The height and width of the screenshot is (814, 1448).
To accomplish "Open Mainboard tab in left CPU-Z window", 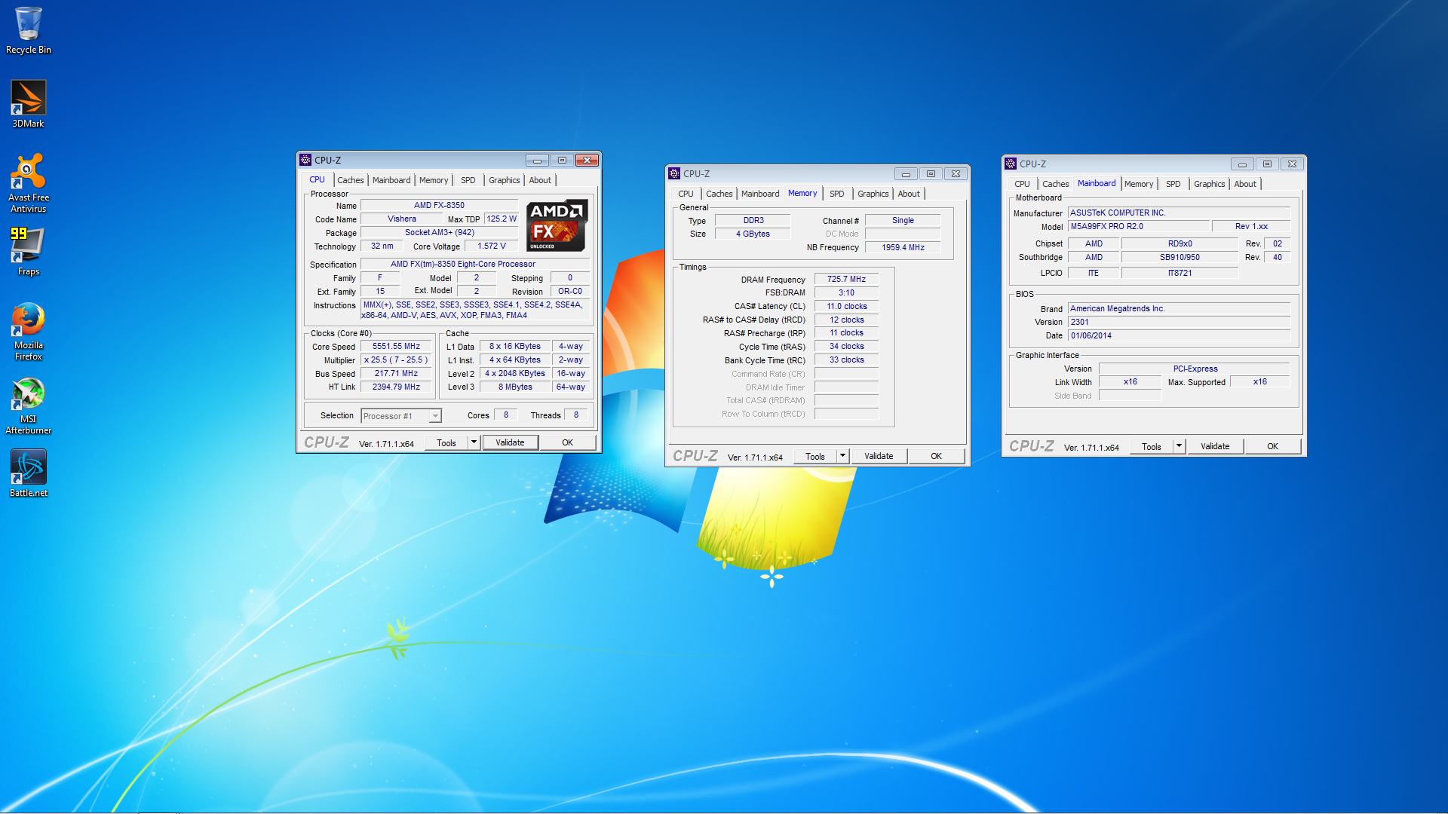I will coord(391,180).
